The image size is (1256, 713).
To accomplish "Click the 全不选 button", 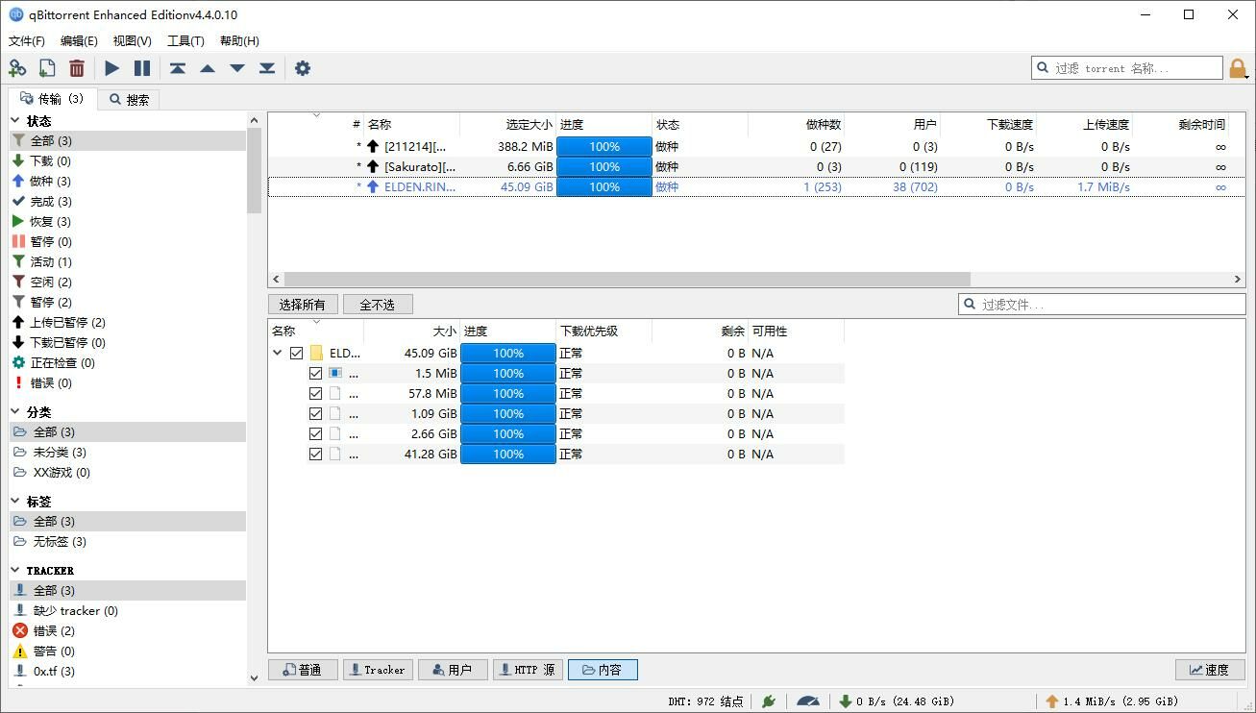I will point(378,305).
